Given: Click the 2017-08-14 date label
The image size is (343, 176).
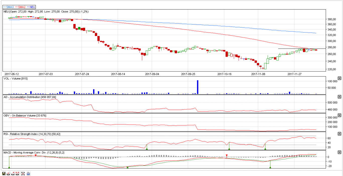Looking at the screenshot, I should (118, 74).
